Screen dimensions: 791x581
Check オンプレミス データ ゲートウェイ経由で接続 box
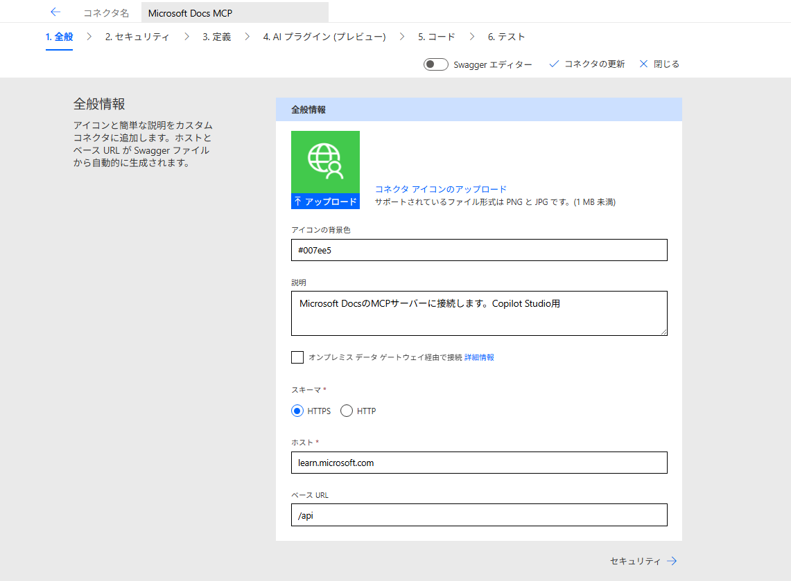pyautogui.click(x=297, y=357)
